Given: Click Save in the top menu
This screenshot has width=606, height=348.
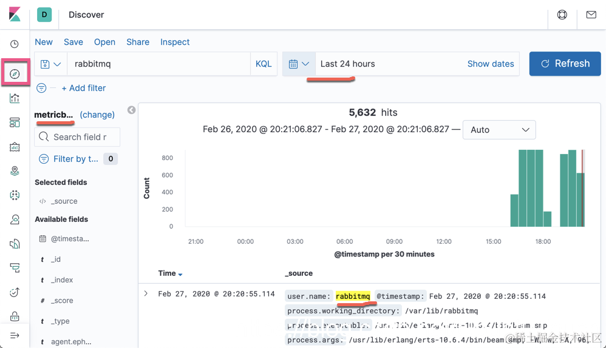Looking at the screenshot, I should tap(73, 42).
